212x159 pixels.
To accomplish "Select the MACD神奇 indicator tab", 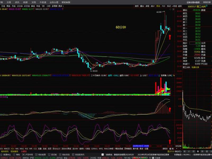I will (x=109, y=149).
